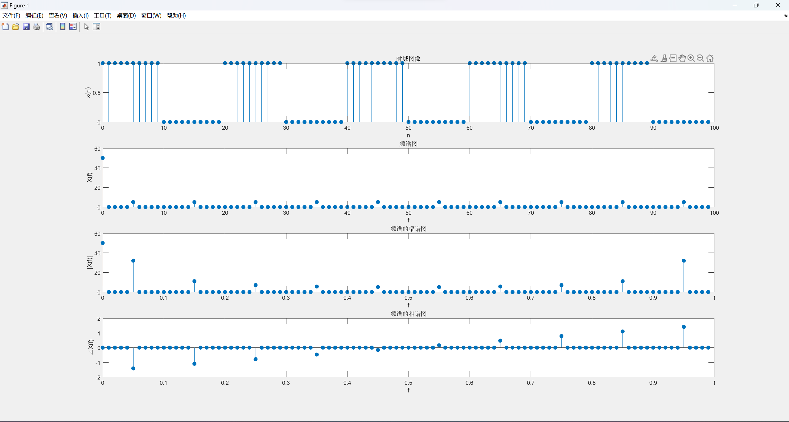Print the figure with the printer icon
Viewport: 789px width, 422px height.
pos(37,27)
